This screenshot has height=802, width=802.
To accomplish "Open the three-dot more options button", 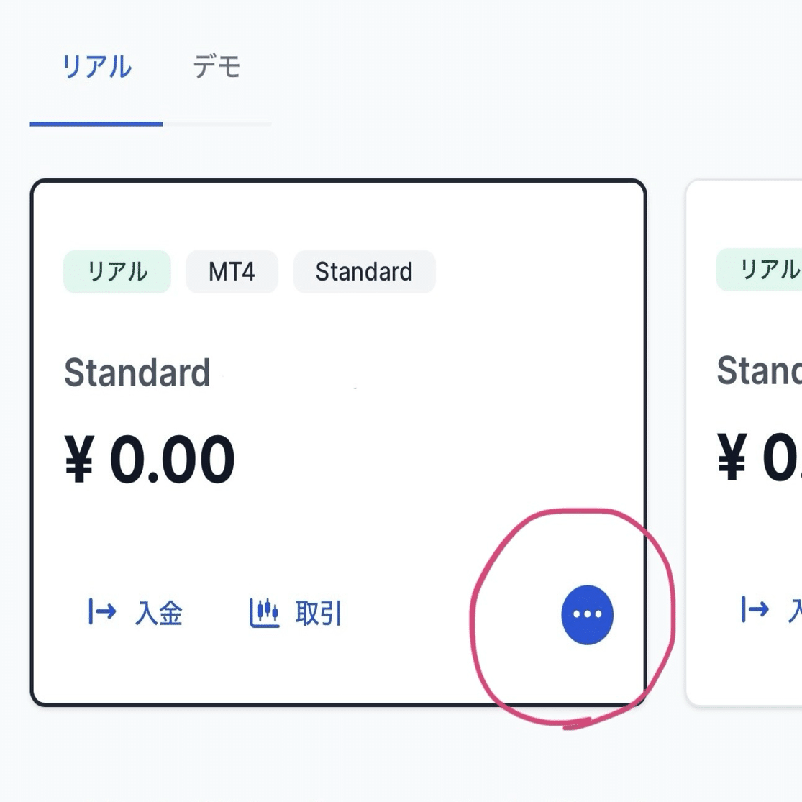I will [x=587, y=614].
